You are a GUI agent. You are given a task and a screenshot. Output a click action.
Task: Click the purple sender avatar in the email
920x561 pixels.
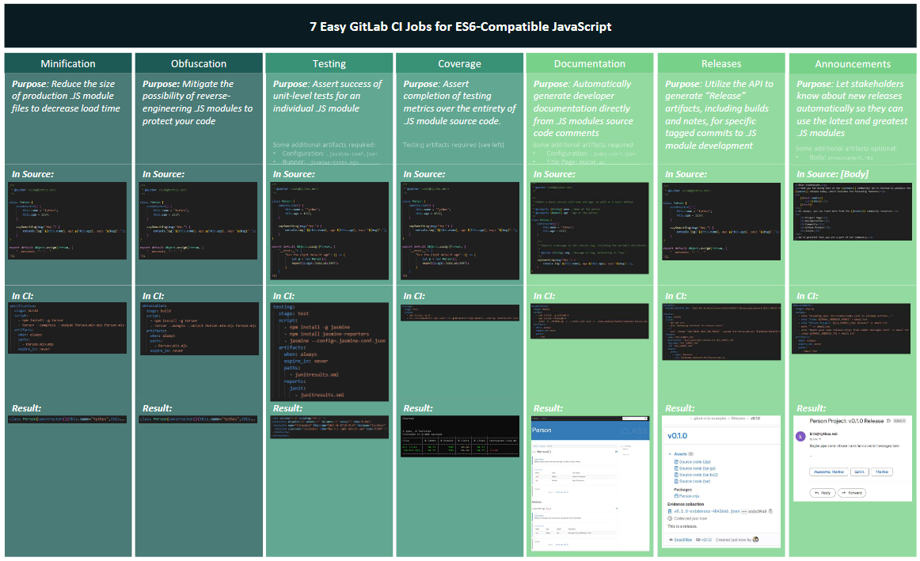tap(800, 436)
